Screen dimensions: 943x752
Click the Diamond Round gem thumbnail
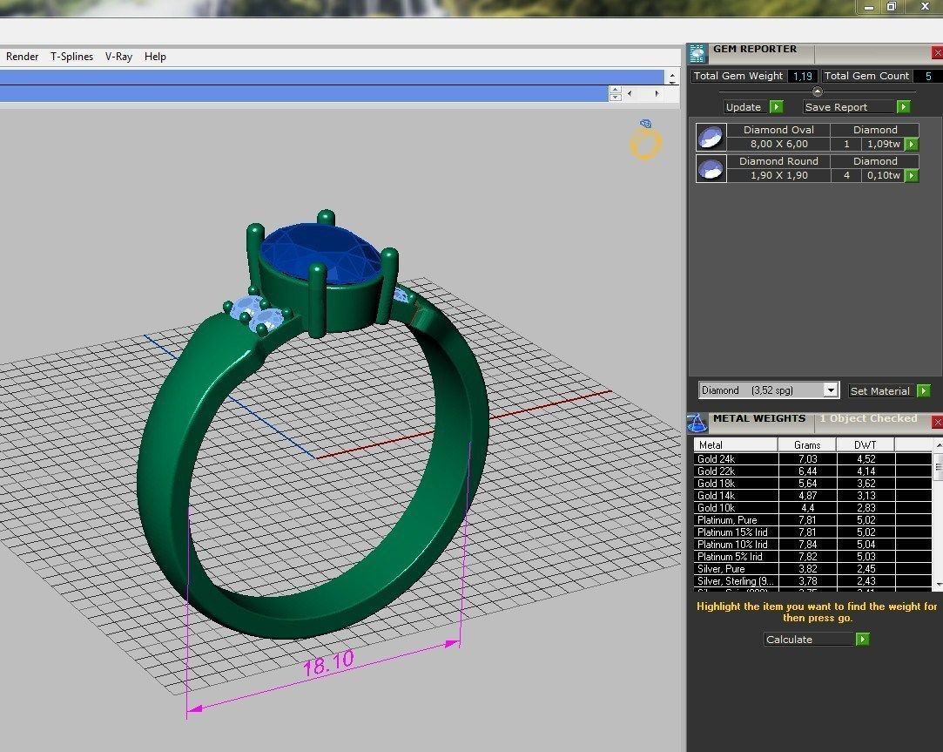pyautogui.click(x=711, y=168)
